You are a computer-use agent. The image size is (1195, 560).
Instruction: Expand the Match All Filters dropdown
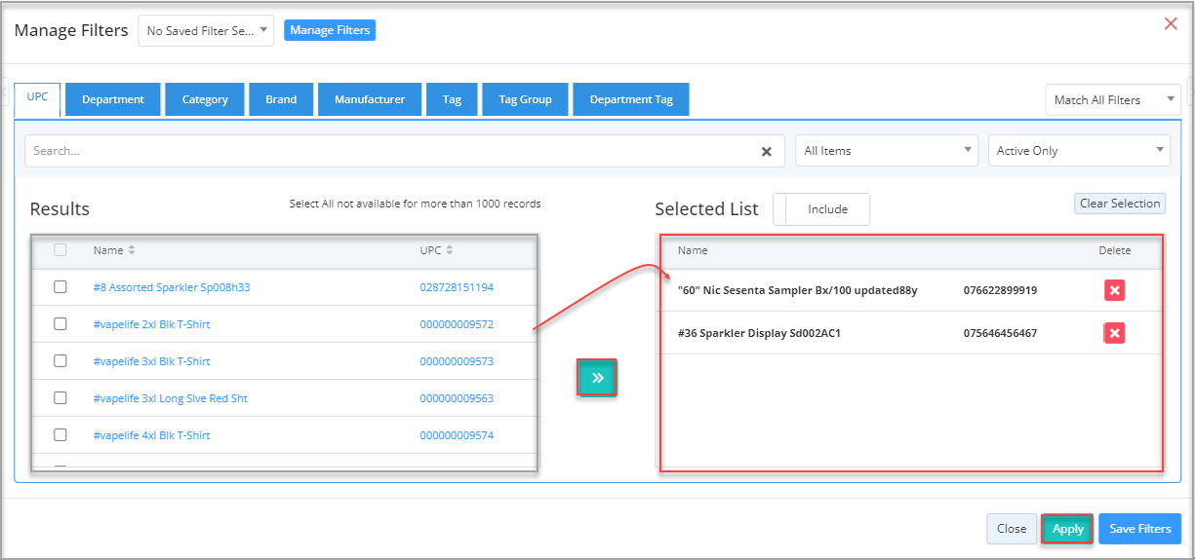pos(1112,99)
